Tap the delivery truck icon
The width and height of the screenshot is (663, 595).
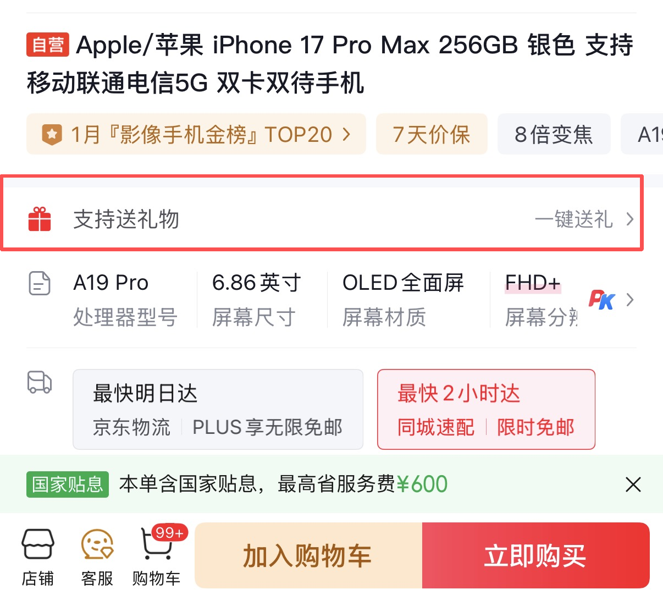click(x=40, y=382)
